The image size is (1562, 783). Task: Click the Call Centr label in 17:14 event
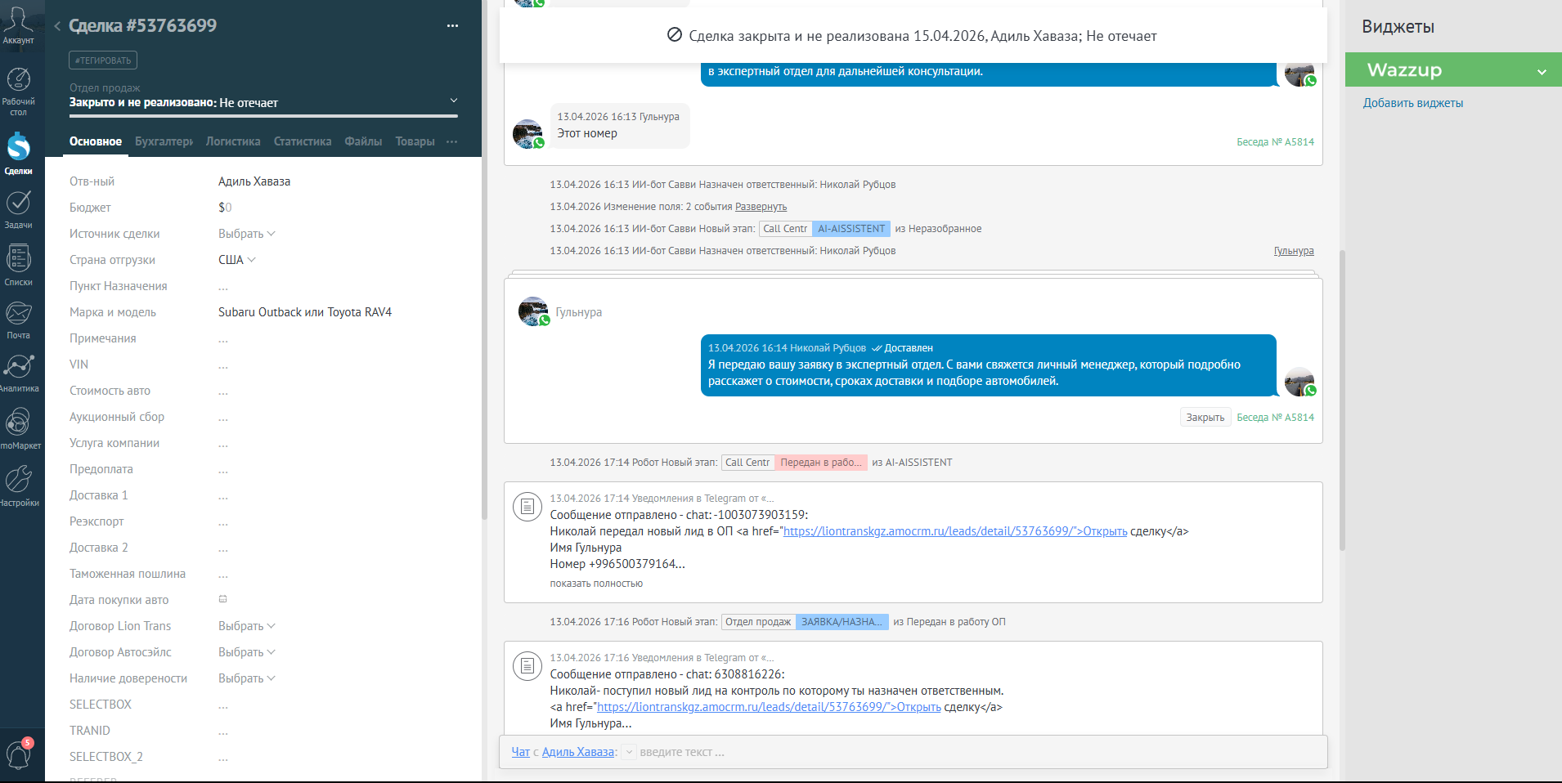point(747,463)
